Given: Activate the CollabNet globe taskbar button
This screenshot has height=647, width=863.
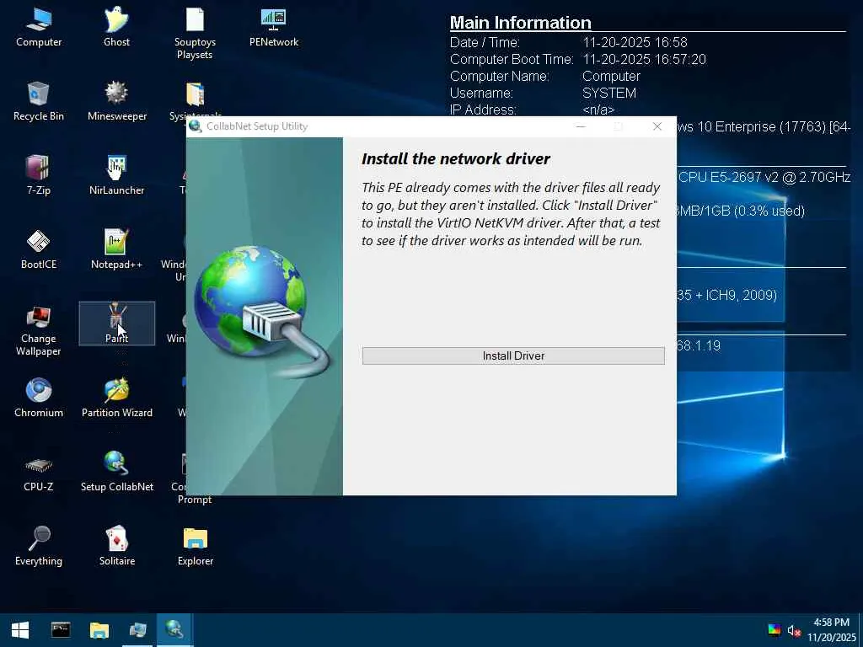Looking at the screenshot, I should [x=175, y=630].
